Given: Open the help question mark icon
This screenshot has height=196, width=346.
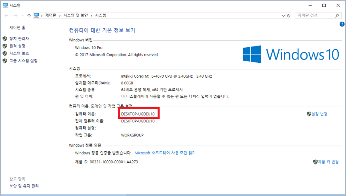Looking at the screenshot, I should (x=342, y=24).
